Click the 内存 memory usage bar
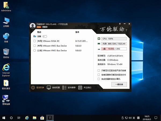 [x=114, y=44]
